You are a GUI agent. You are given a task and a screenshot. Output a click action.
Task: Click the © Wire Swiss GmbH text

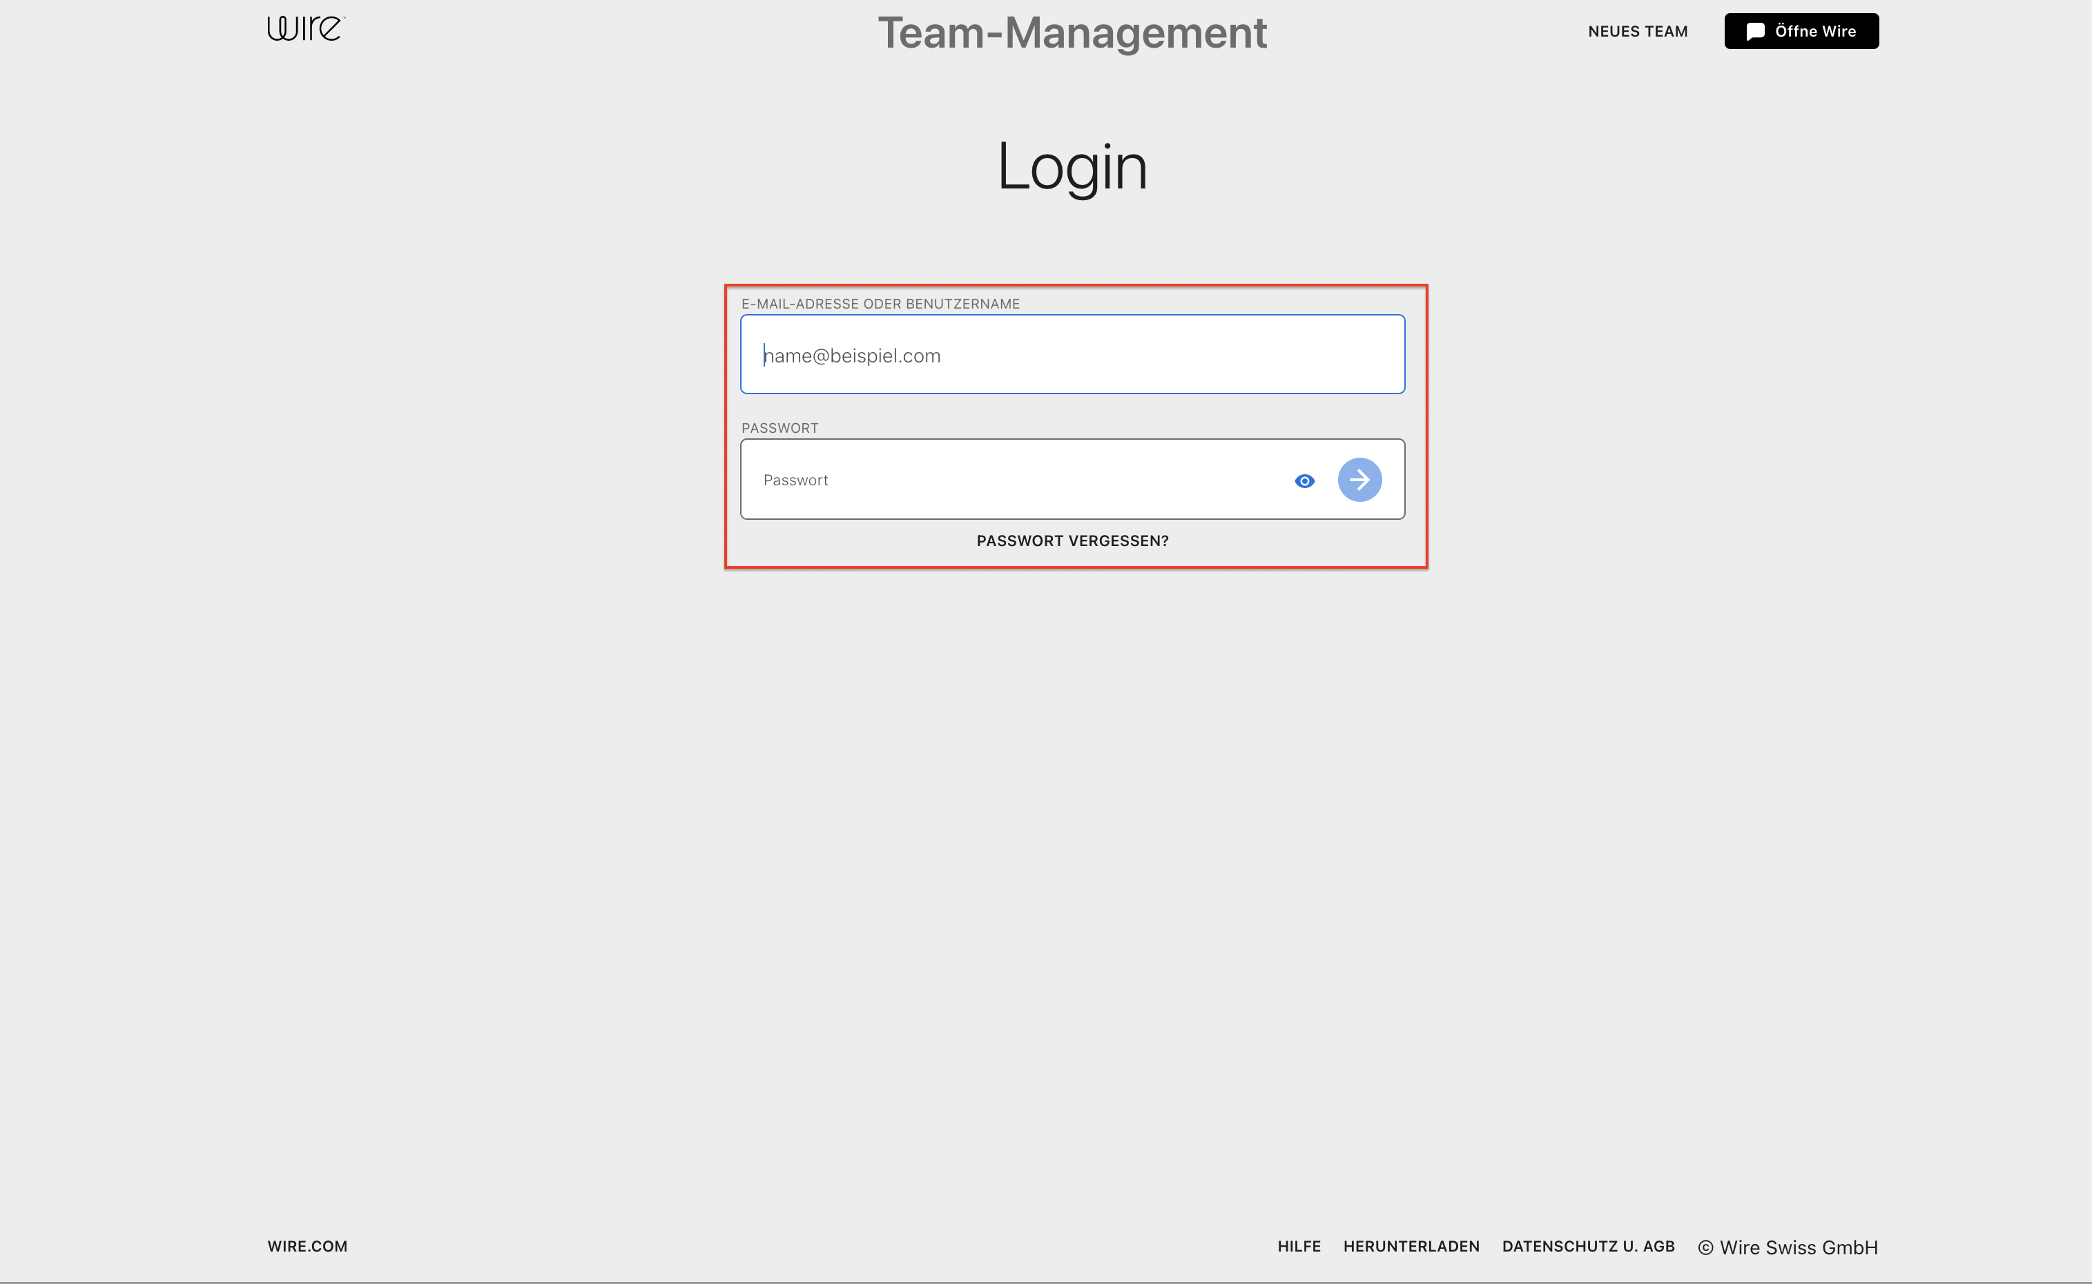click(x=1788, y=1247)
